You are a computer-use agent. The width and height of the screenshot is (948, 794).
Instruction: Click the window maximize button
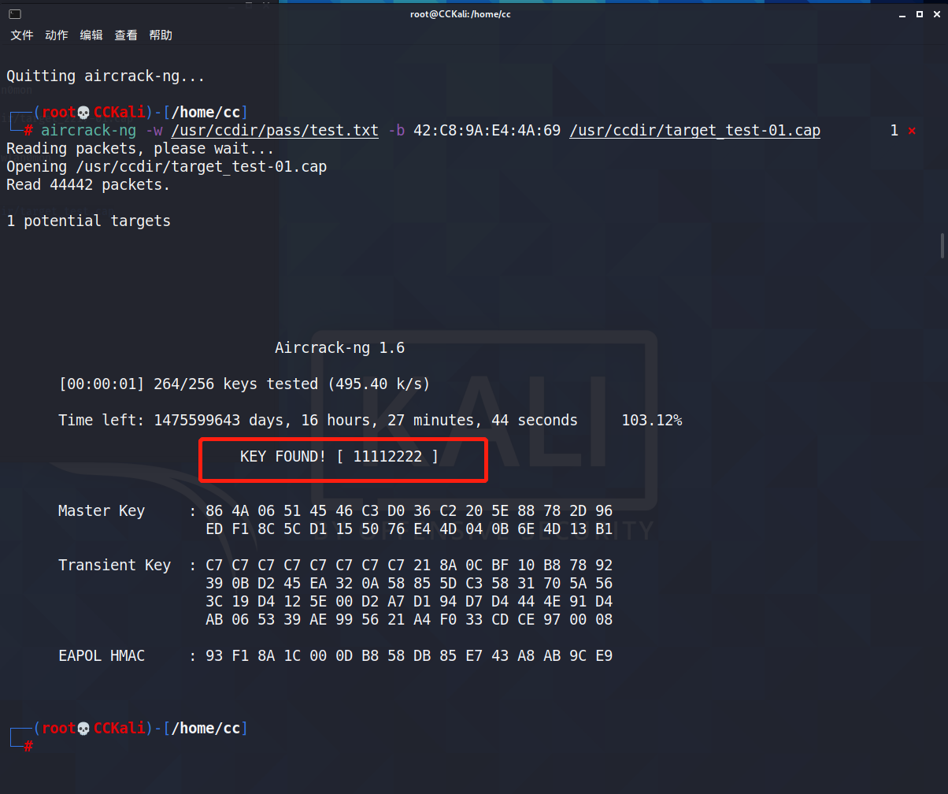pyautogui.click(x=920, y=14)
